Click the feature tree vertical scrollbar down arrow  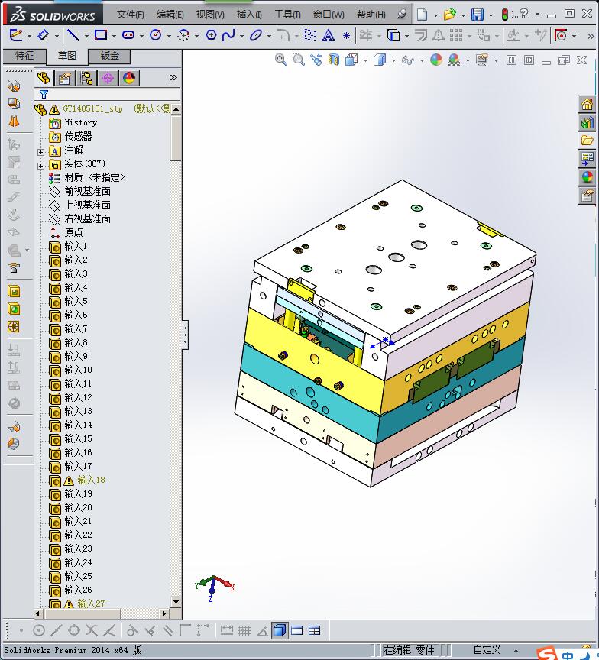(x=176, y=602)
